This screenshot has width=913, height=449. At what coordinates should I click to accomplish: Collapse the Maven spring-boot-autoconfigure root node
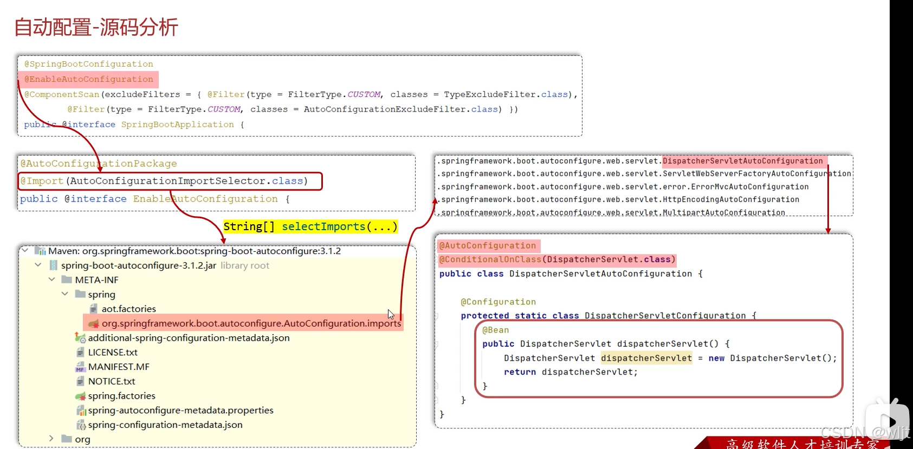(x=24, y=250)
